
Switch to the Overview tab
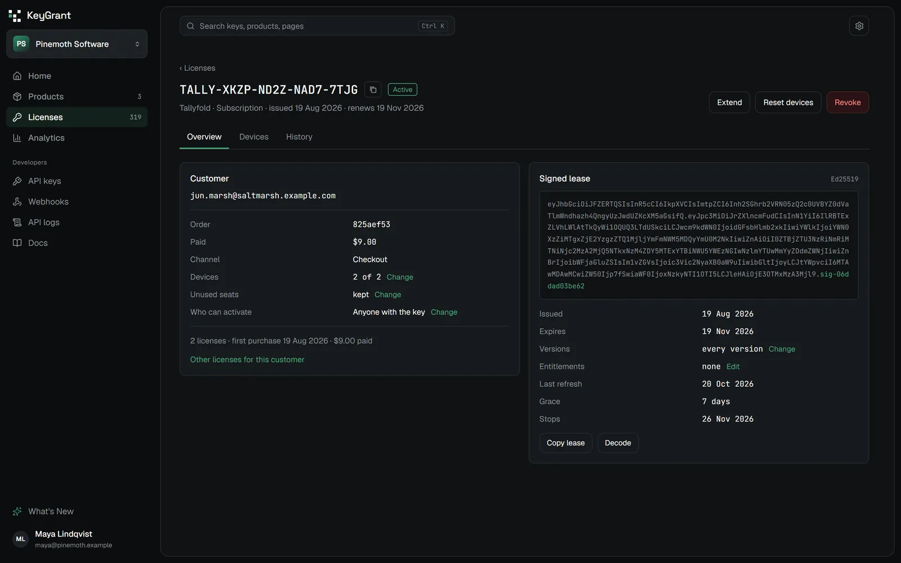coord(204,137)
